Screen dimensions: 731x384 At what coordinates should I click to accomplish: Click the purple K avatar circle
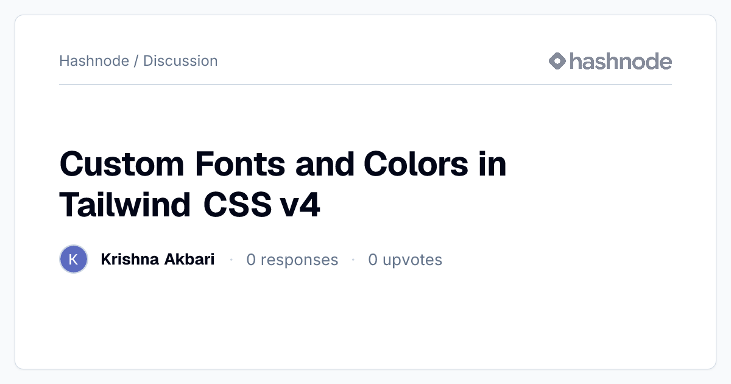pyautogui.click(x=74, y=260)
